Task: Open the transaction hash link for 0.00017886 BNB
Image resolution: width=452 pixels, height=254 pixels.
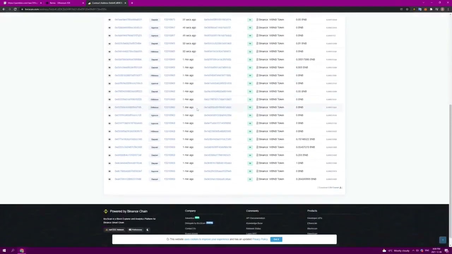Action: coord(128,60)
